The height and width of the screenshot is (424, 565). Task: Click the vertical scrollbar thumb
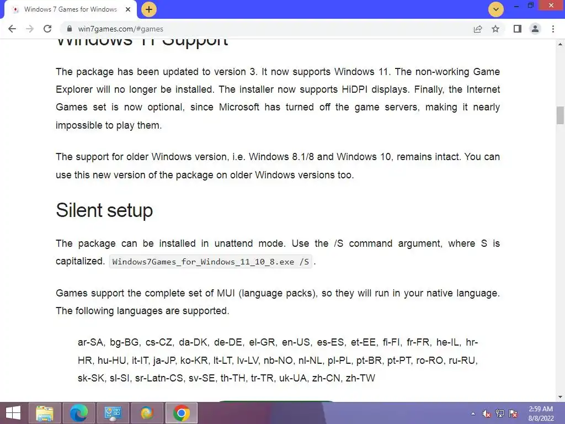[x=560, y=115]
